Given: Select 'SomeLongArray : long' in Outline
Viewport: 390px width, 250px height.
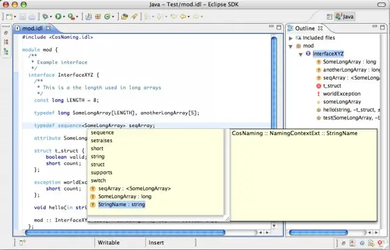Looking at the screenshot, I should click(349, 61).
